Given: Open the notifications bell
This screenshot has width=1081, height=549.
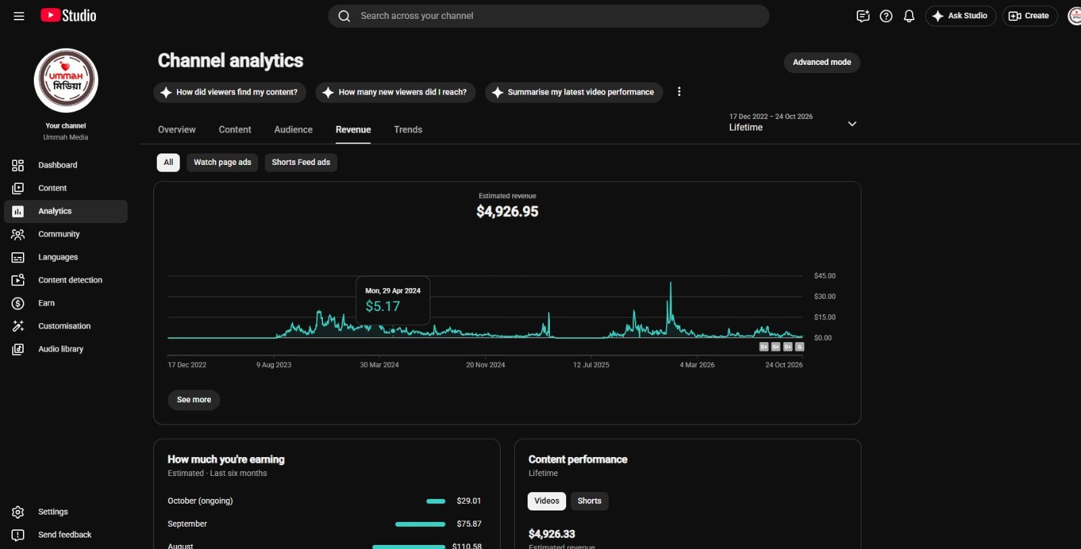Looking at the screenshot, I should (x=909, y=16).
